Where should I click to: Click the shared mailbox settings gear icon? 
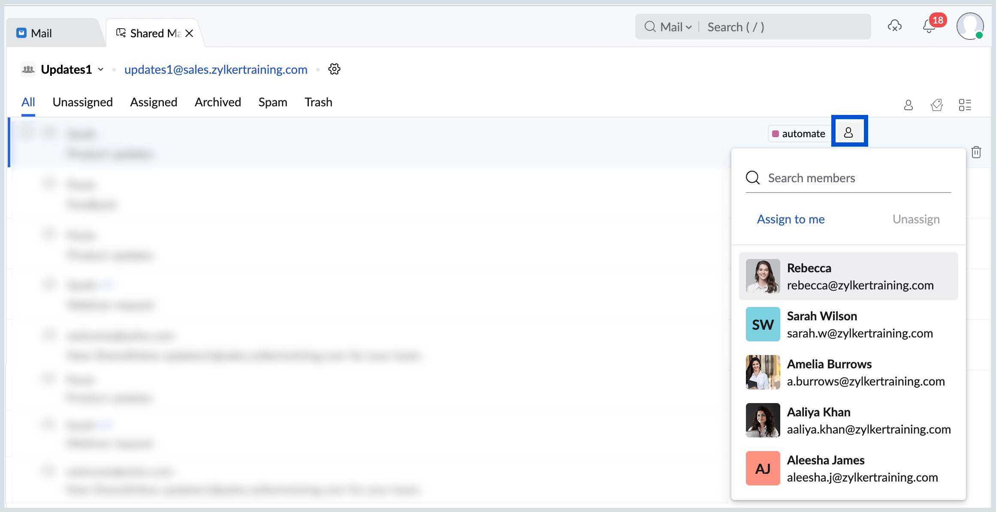(x=334, y=69)
